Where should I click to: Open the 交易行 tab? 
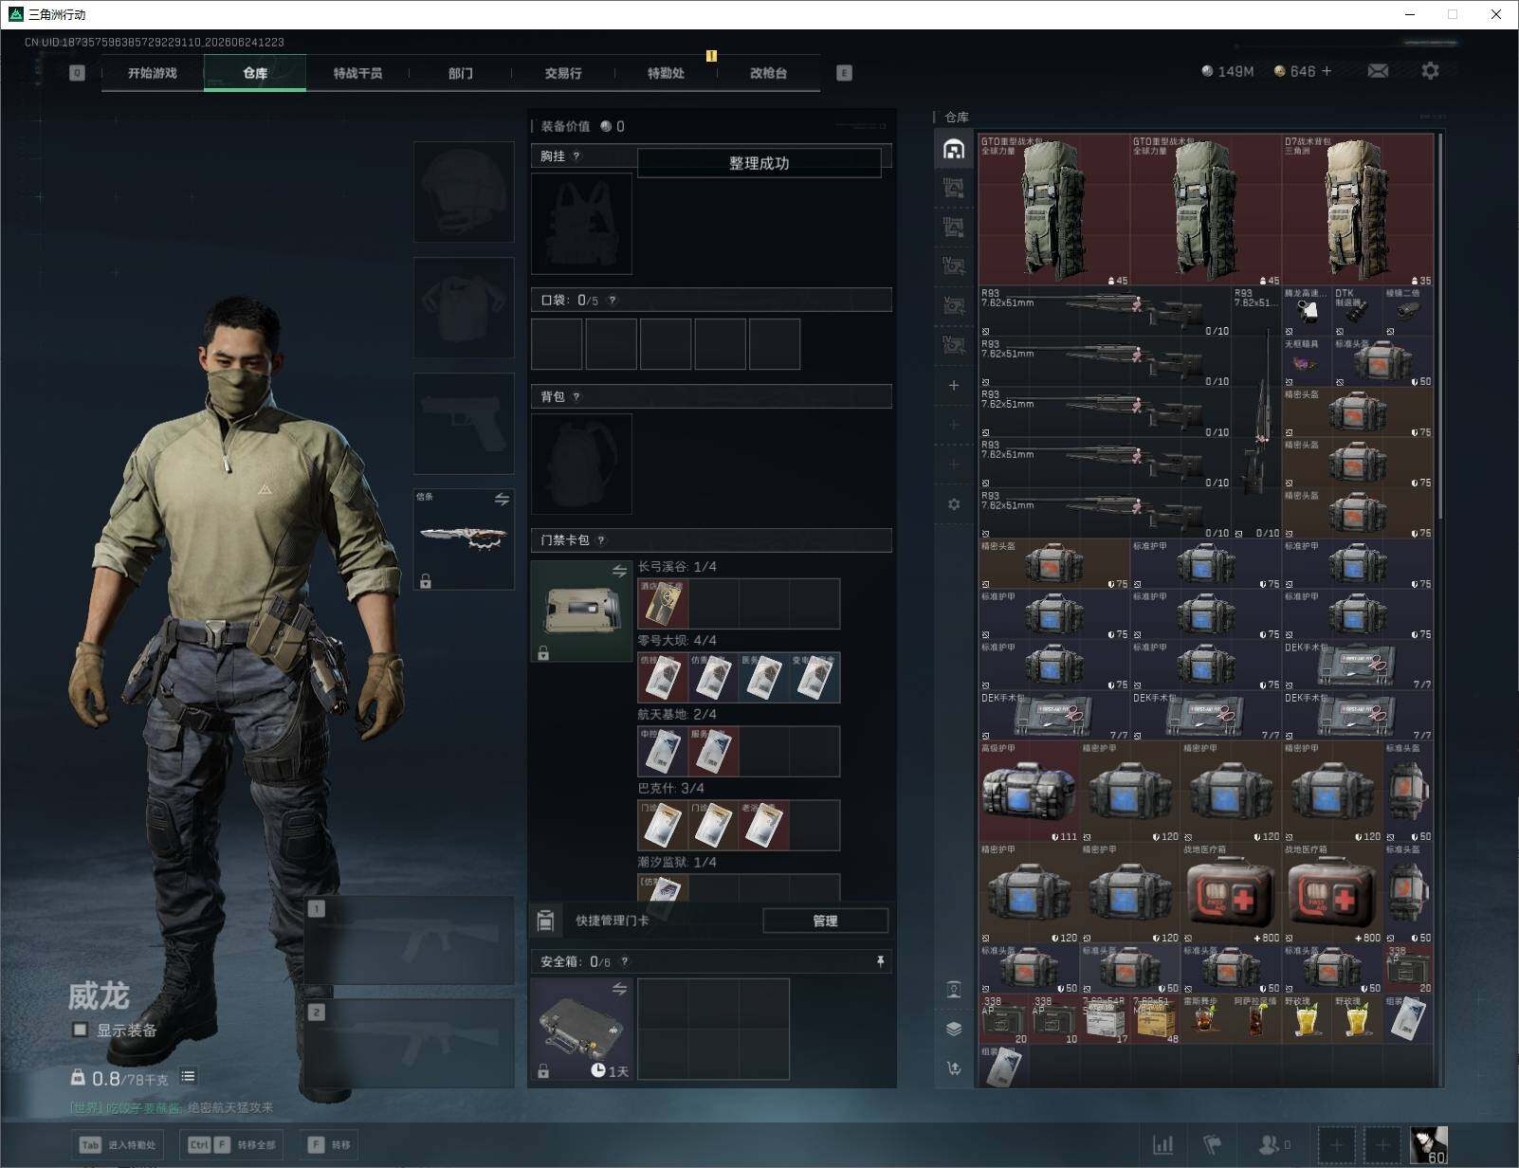(563, 73)
